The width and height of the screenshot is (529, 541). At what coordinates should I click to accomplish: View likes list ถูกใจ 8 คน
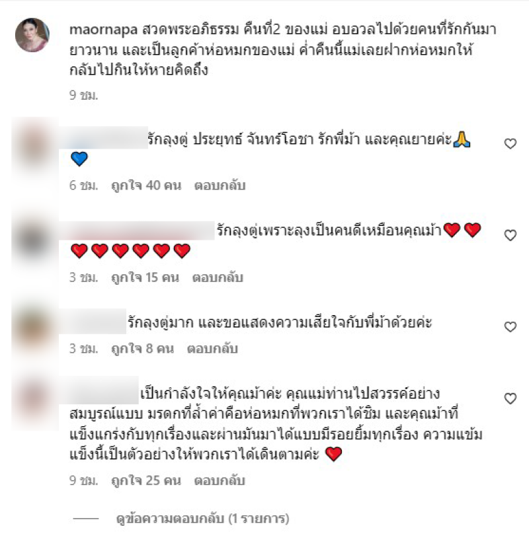[x=142, y=349]
